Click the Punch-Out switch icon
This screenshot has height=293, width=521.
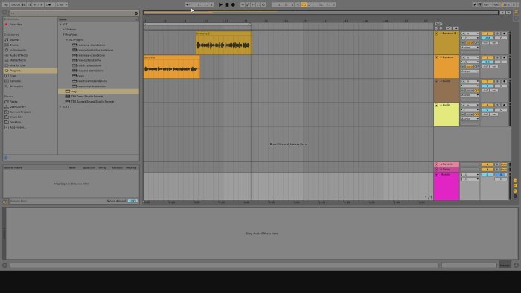click(x=310, y=4)
